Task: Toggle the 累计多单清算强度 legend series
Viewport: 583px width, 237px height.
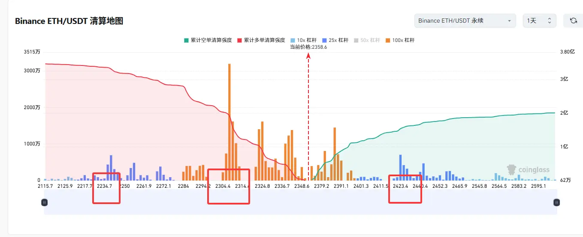Action: click(x=261, y=40)
